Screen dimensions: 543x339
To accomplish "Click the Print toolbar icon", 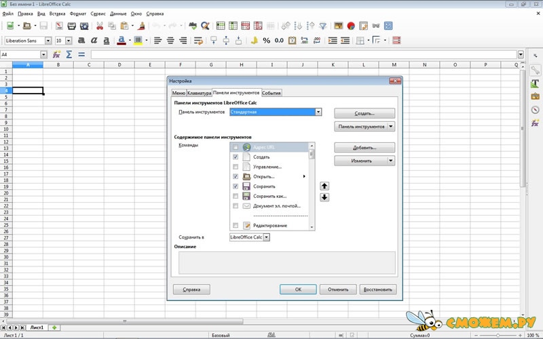I will pos(71,26).
